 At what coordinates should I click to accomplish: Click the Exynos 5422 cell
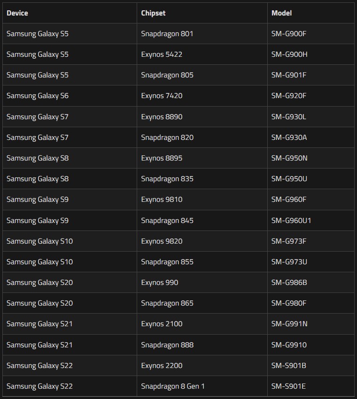click(x=162, y=54)
